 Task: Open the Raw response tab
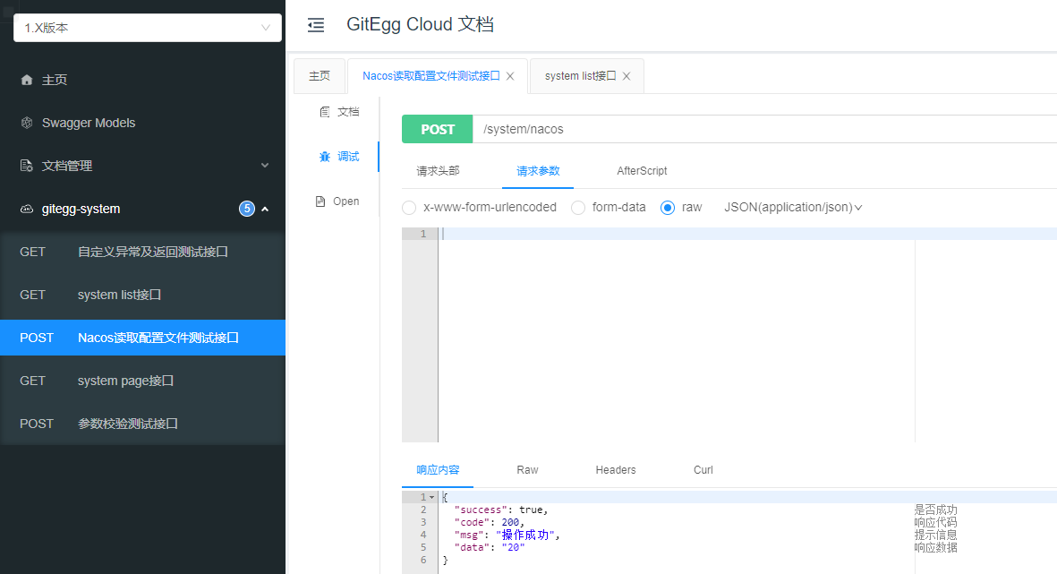(527, 469)
